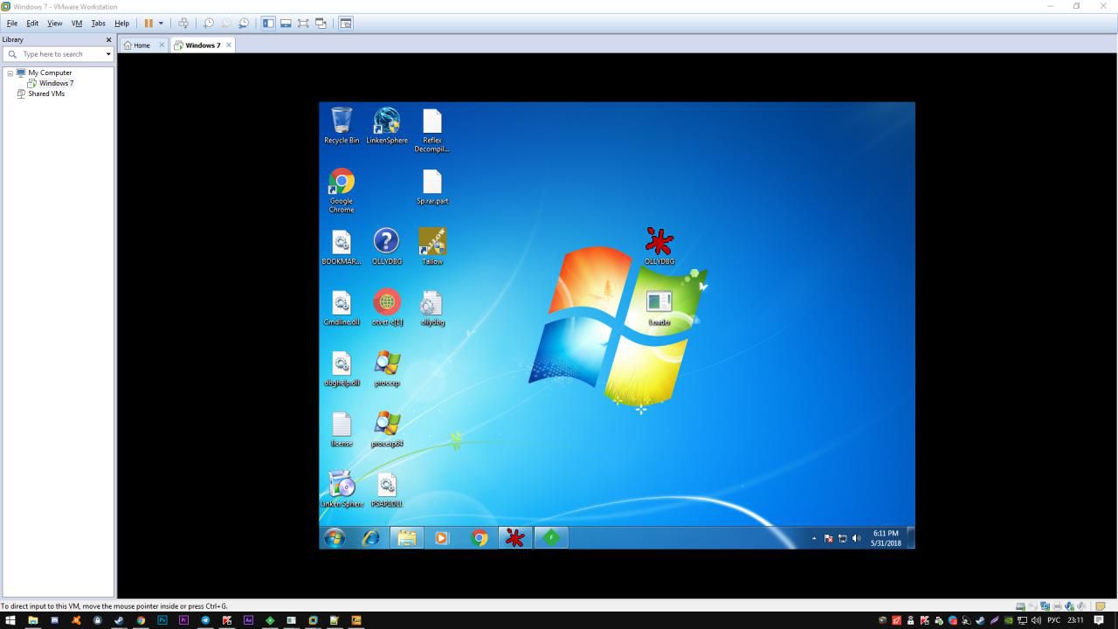Image resolution: width=1118 pixels, height=629 pixels.
Task: Open the Help menu
Action: coord(121,24)
